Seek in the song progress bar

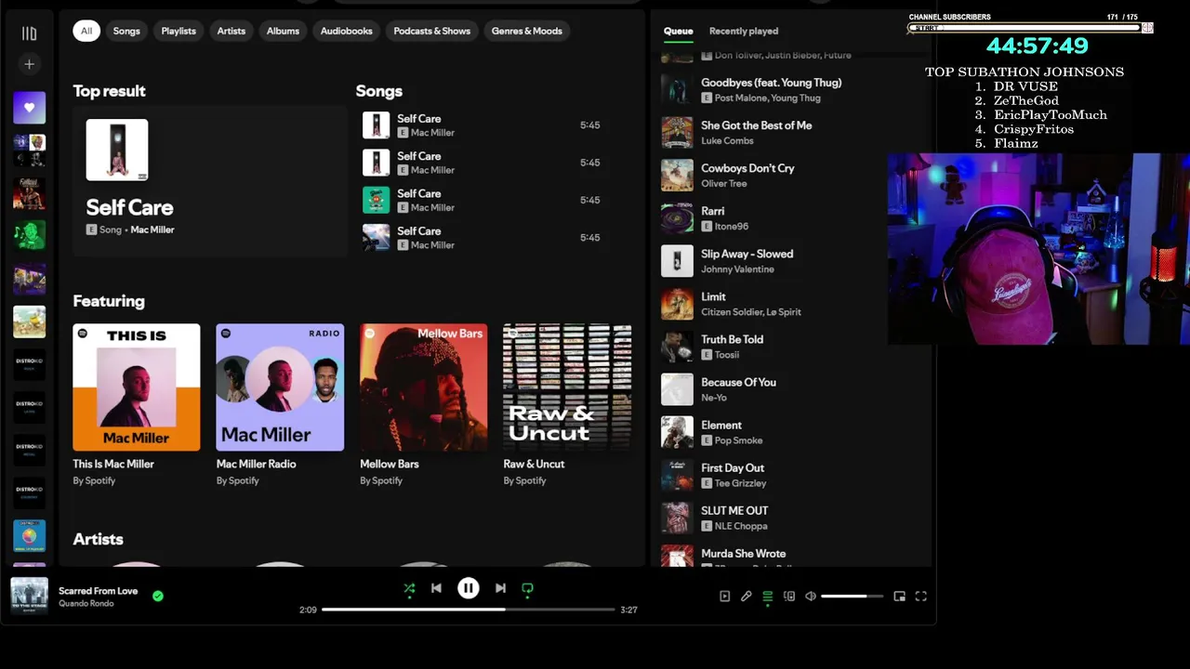[468, 610]
